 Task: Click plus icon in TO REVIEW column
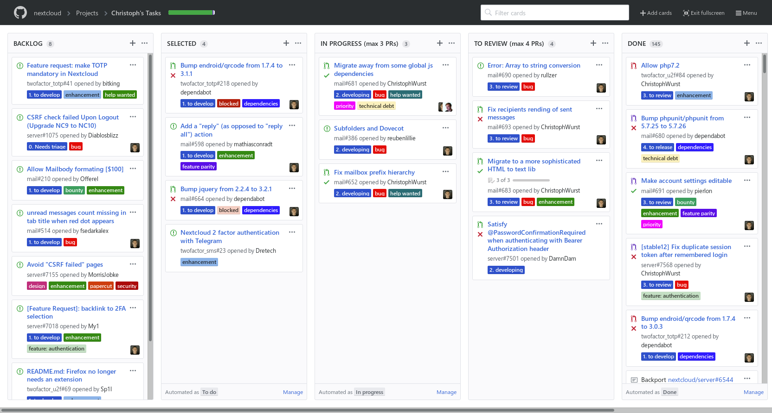click(x=593, y=43)
